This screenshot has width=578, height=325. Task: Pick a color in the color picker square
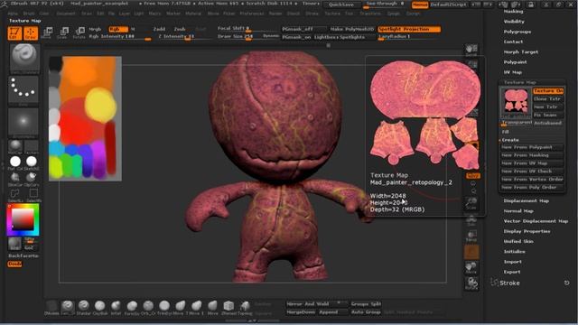(x=23, y=220)
